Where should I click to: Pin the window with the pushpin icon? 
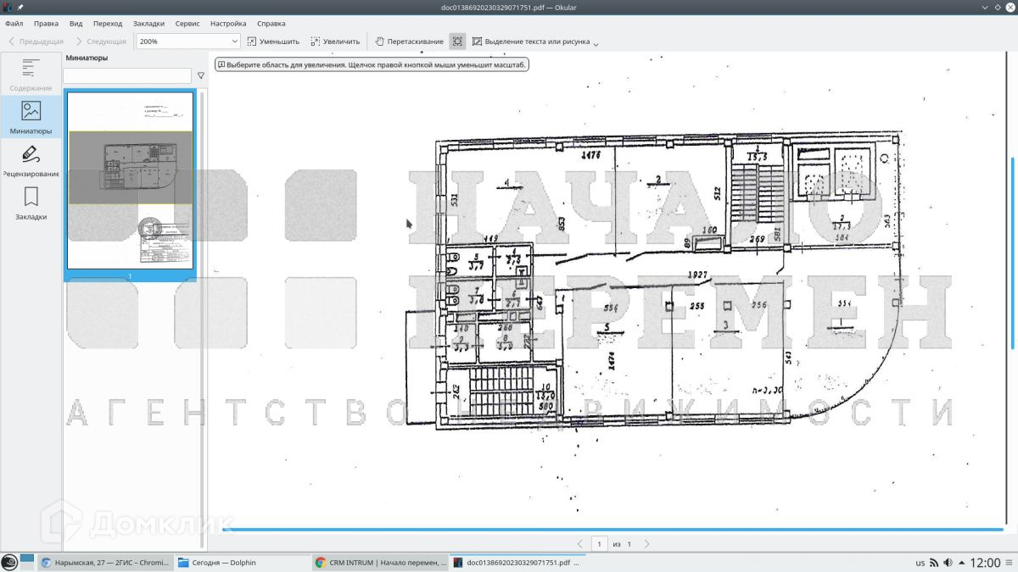[x=20, y=7]
